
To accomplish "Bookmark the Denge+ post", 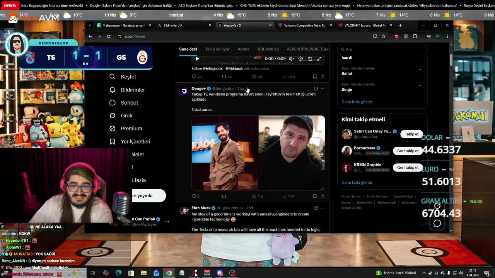I will [315, 196].
